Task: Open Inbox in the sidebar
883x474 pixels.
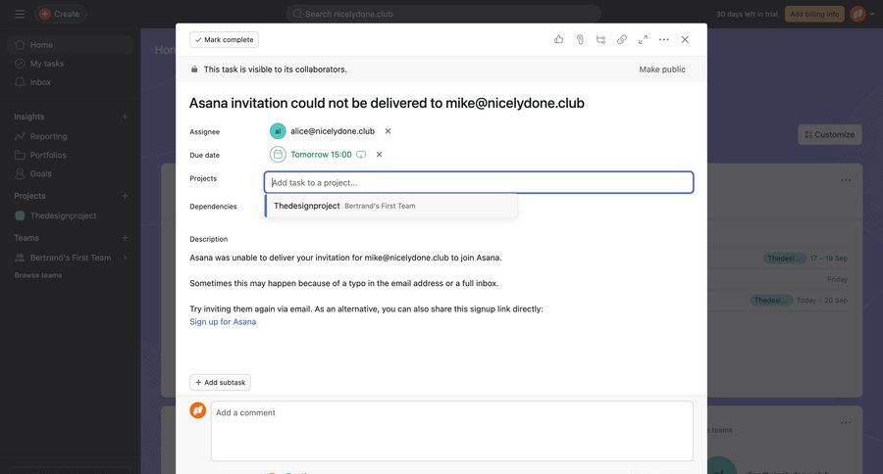Action: (70, 82)
